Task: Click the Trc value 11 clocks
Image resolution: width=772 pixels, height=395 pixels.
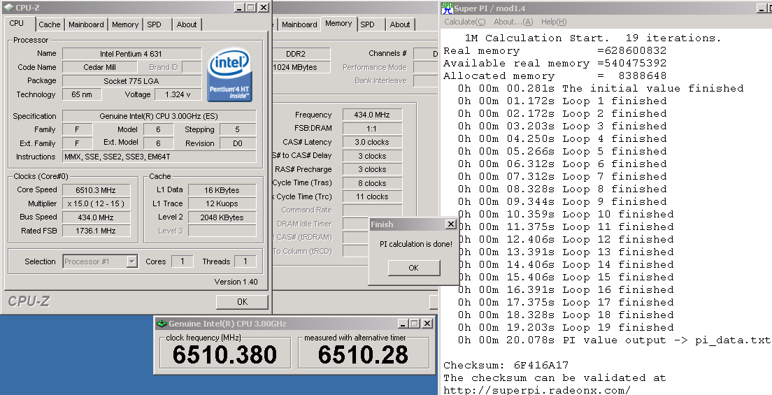Action: tap(372, 197)
